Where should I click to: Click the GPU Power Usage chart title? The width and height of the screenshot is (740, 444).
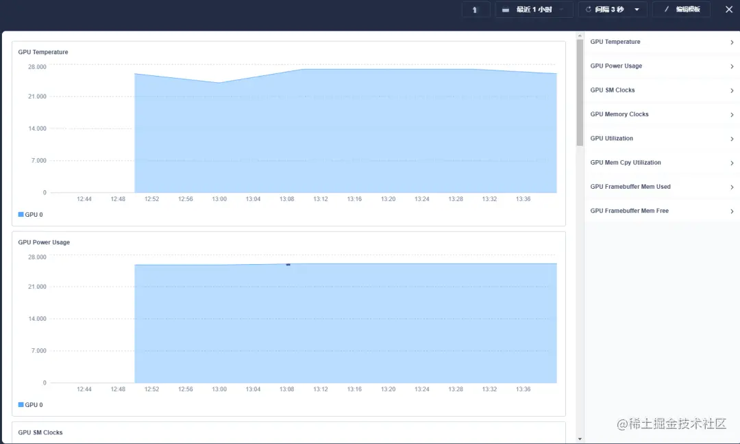pos(44,242)
